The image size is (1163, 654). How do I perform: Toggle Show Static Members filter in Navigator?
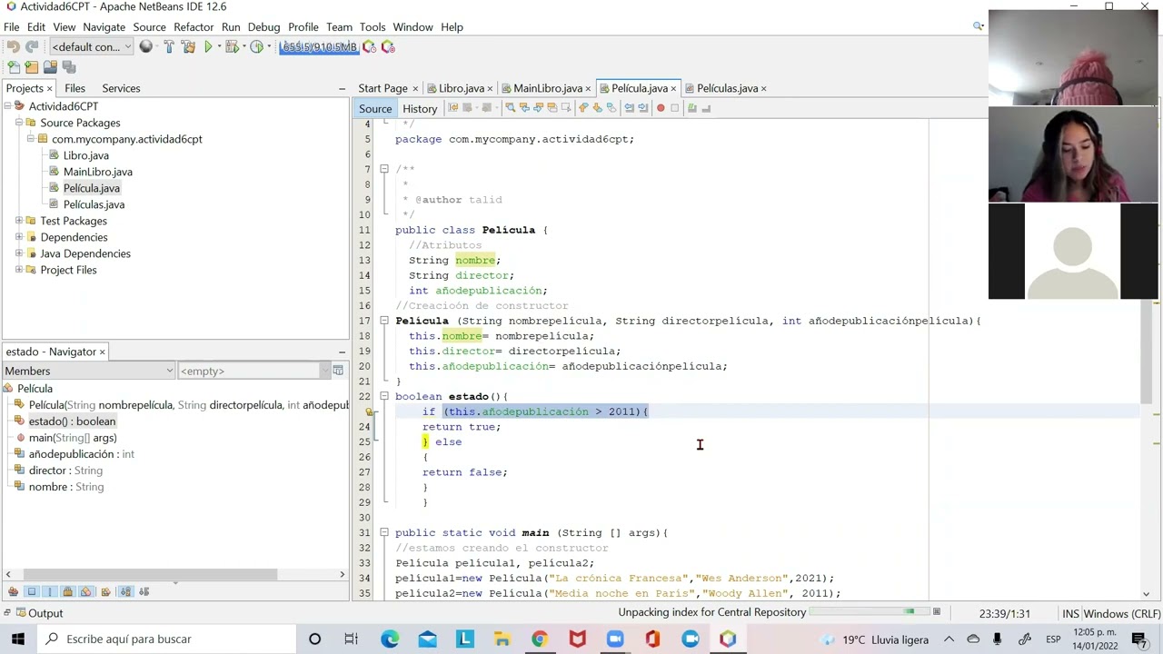(50, 591)
